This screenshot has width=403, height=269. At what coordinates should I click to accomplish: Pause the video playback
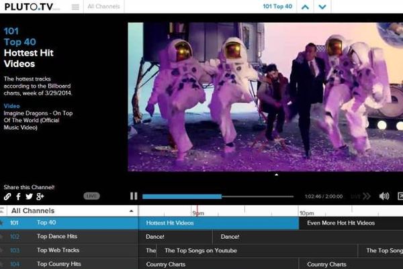[x=134, y=196]
